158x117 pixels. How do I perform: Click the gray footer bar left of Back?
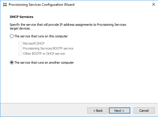44,110
